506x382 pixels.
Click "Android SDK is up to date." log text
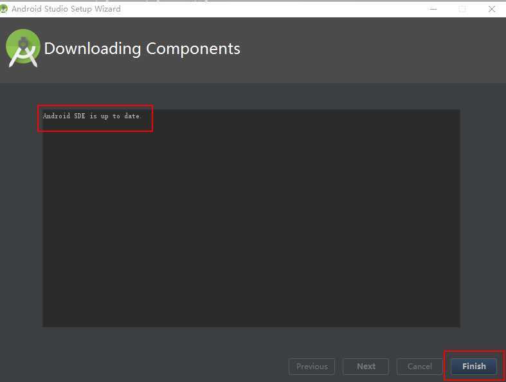click(92, 116)
